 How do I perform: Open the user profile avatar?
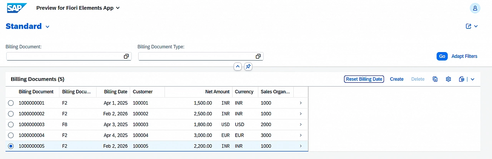point(475,8)
